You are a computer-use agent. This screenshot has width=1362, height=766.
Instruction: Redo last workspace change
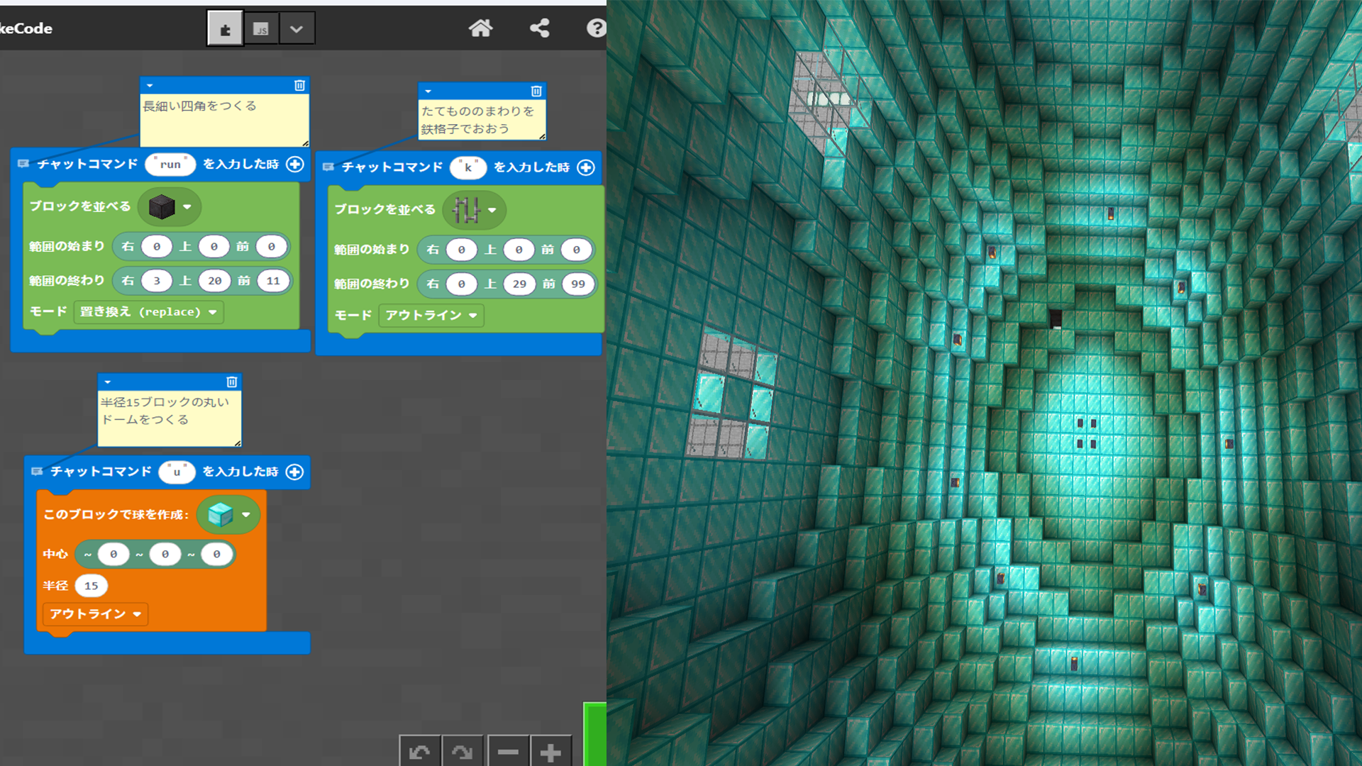462,752
